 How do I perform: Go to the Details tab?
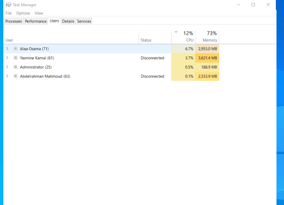[68, 21]
